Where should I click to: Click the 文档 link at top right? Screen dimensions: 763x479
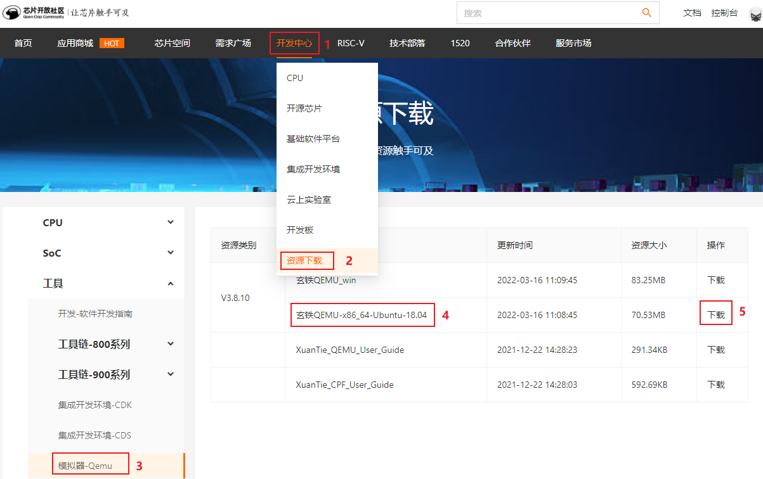(692, 13)
